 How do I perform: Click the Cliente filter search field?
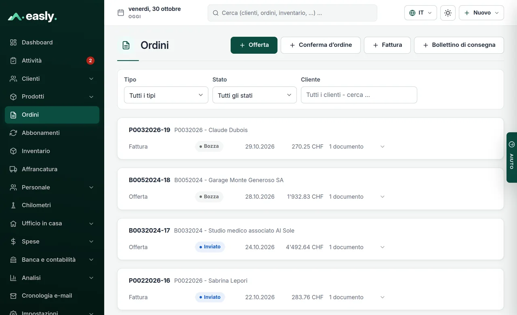[359, 95]
